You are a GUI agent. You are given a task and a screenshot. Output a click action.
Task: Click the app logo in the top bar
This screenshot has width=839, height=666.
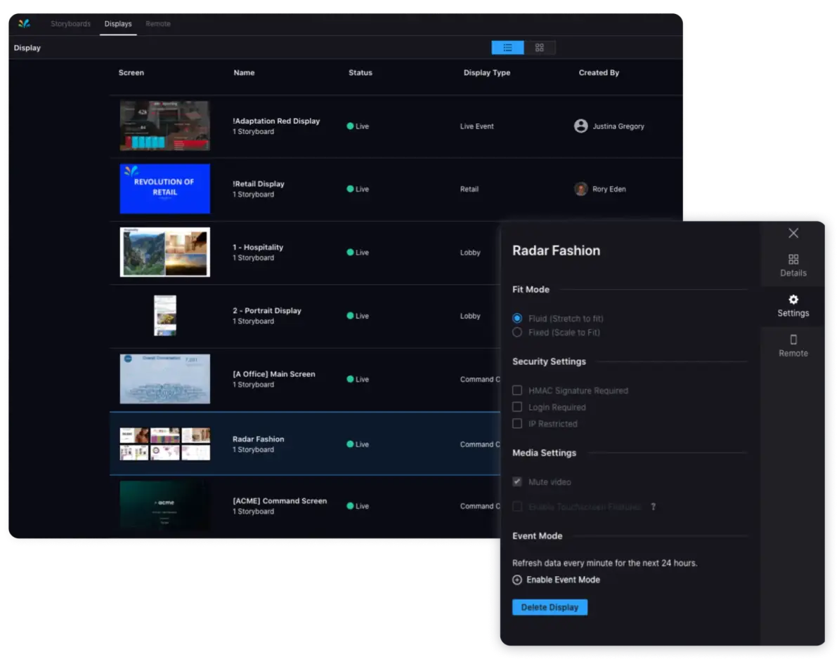point(24,23)
